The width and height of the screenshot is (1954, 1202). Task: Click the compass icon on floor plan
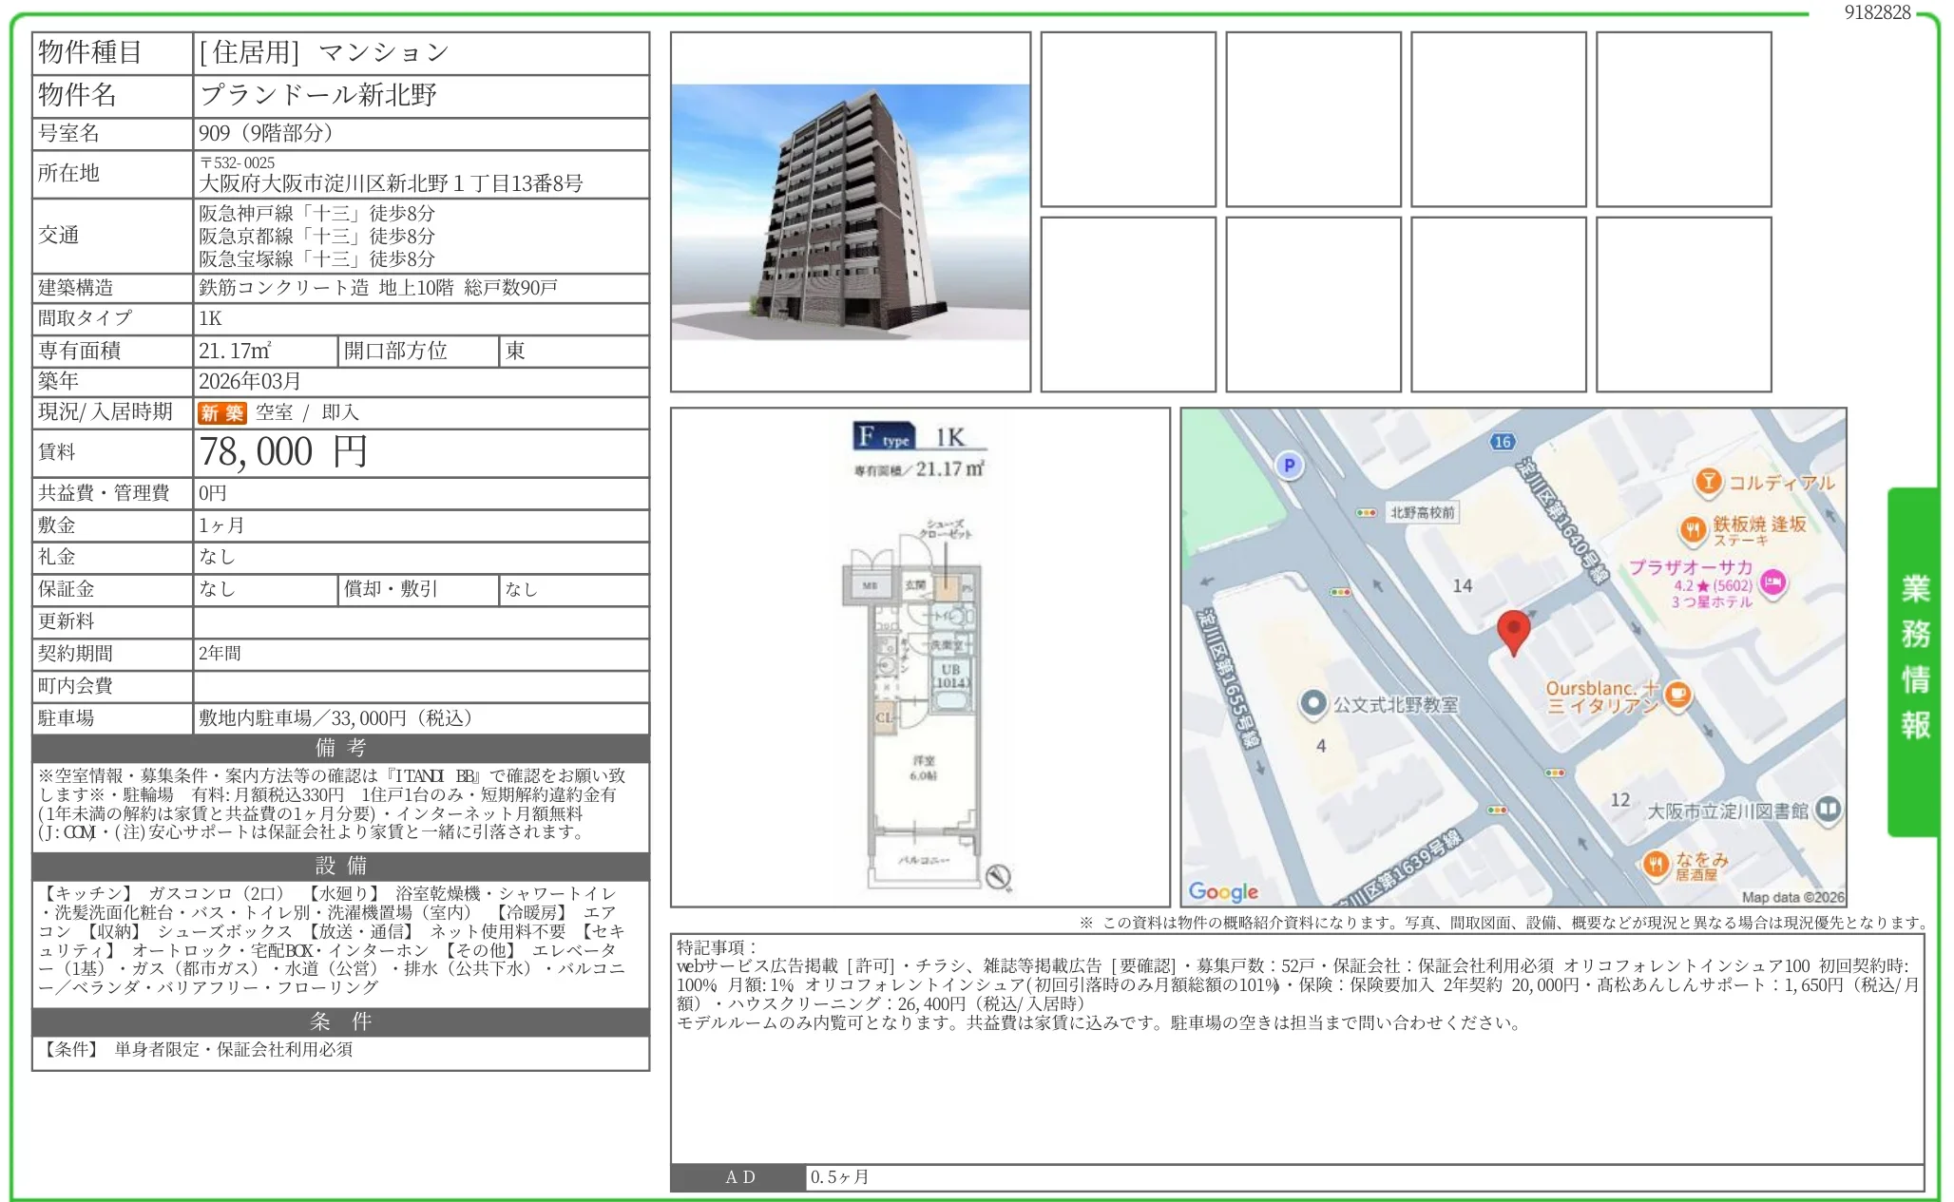(x=997, y=877)
